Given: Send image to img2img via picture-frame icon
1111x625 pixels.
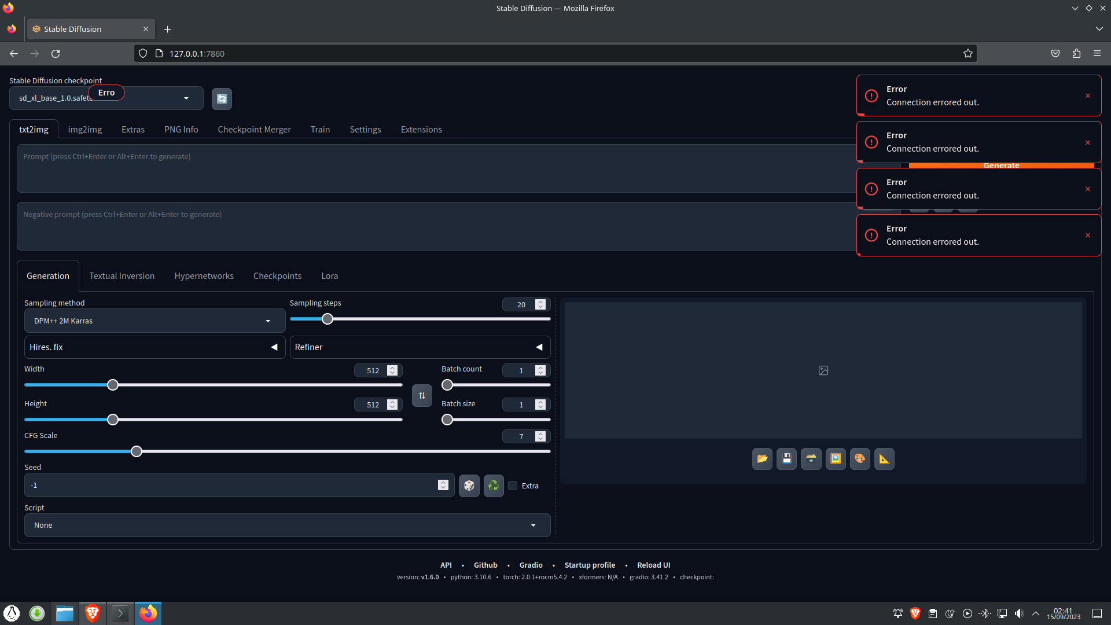Looking at the screenshot, I should pos(835,458).
